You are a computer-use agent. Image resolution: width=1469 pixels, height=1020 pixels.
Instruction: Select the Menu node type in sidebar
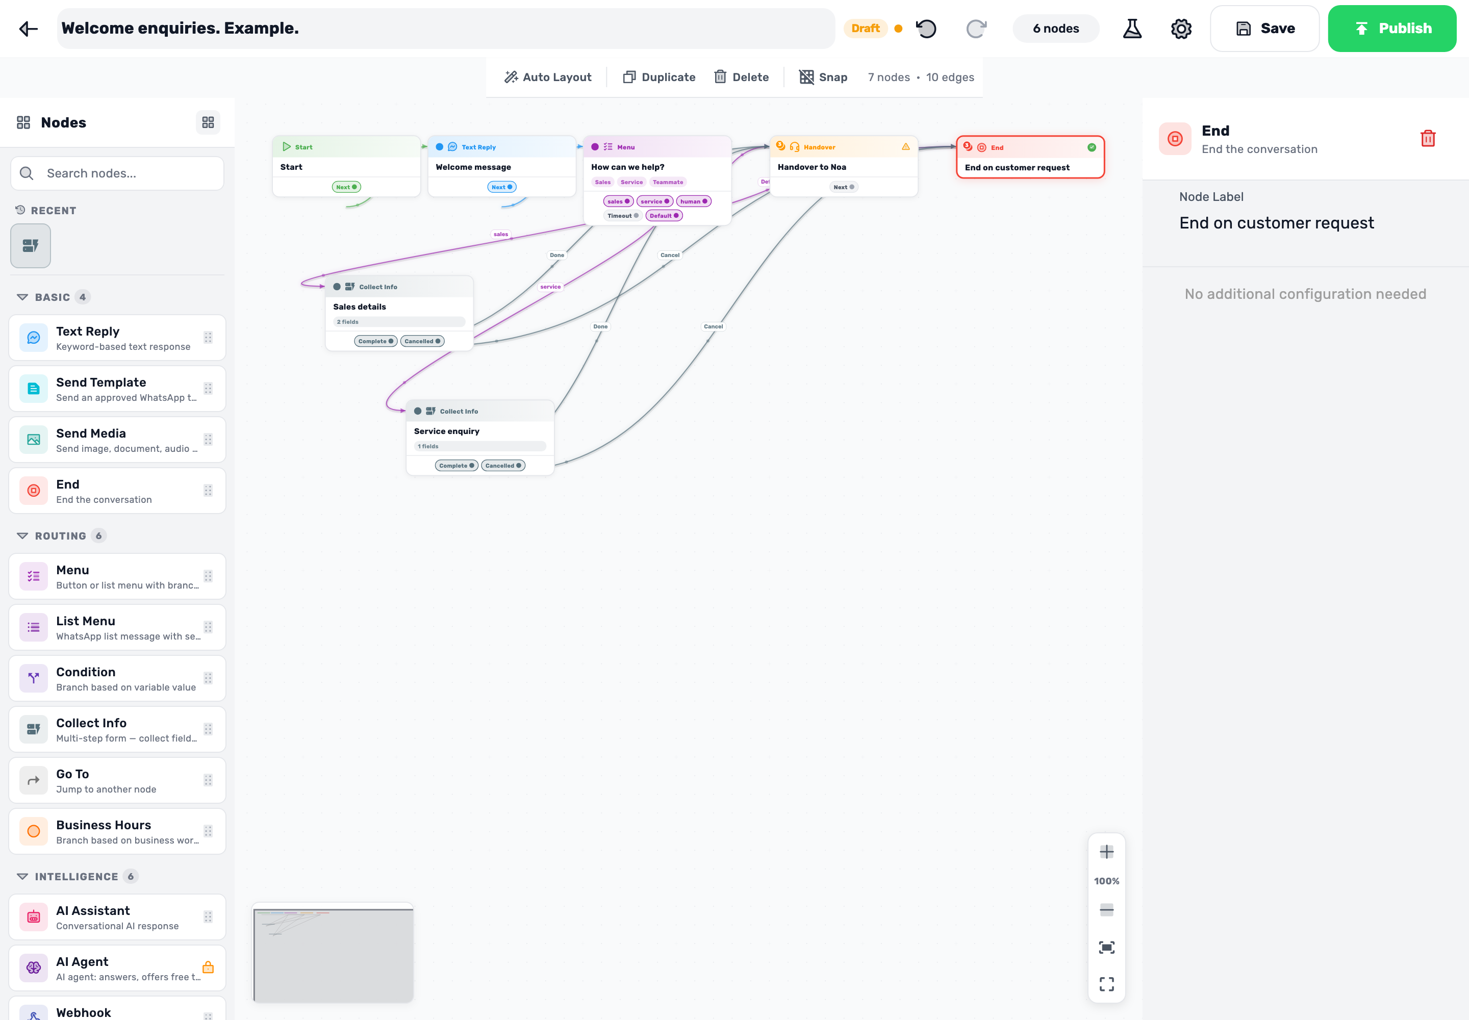[x=117, y=576]
